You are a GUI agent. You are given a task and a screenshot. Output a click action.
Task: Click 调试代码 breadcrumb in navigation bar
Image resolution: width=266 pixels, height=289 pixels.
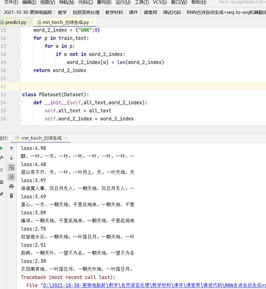pos(172,12)
